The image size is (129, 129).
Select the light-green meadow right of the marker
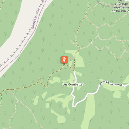point(79,61)
